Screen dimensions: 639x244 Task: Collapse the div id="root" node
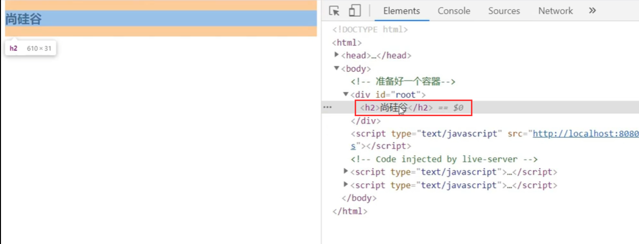[346, 94]
